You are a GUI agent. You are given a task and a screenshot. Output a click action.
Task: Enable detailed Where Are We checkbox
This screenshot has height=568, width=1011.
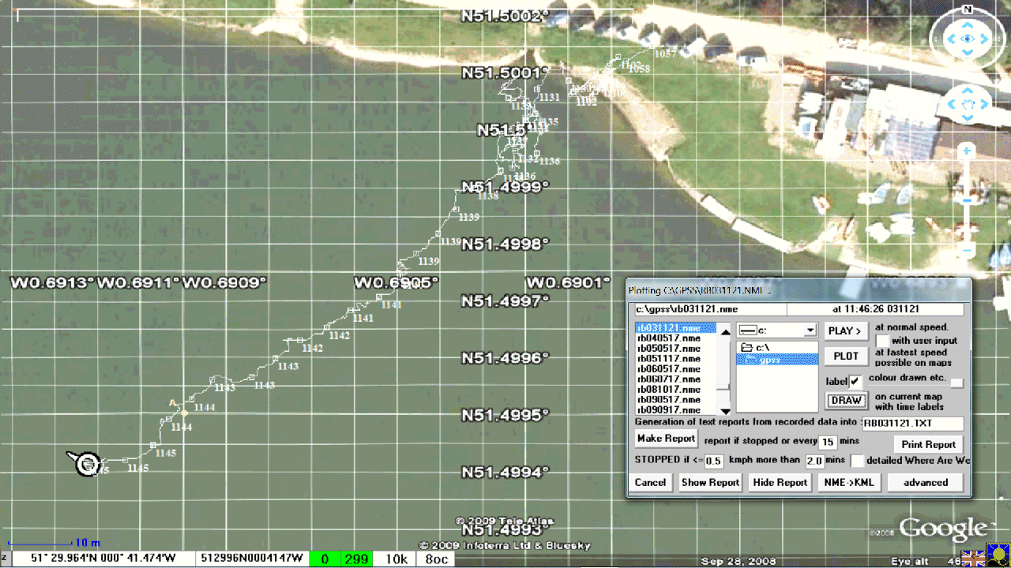(x=857, y=460)
